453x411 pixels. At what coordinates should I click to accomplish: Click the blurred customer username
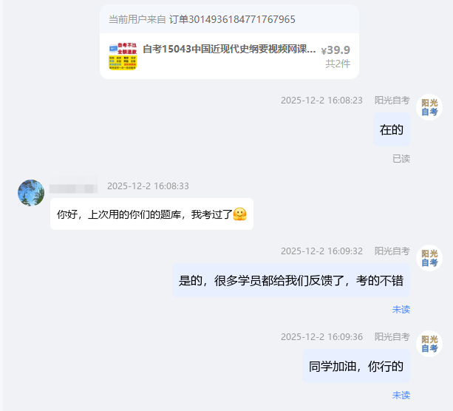click(73, 186)
